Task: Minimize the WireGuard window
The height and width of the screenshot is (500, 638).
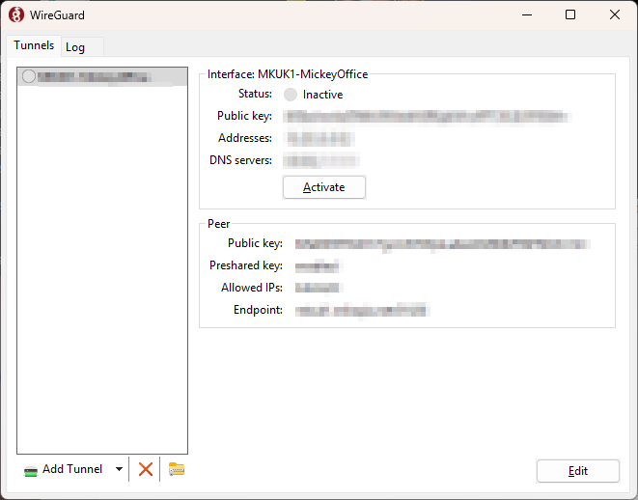Action: 527,15
